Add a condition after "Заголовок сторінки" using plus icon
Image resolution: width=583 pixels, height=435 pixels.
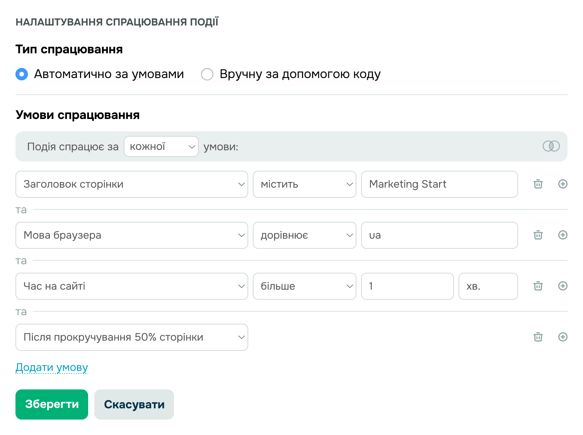pos(563,184)
